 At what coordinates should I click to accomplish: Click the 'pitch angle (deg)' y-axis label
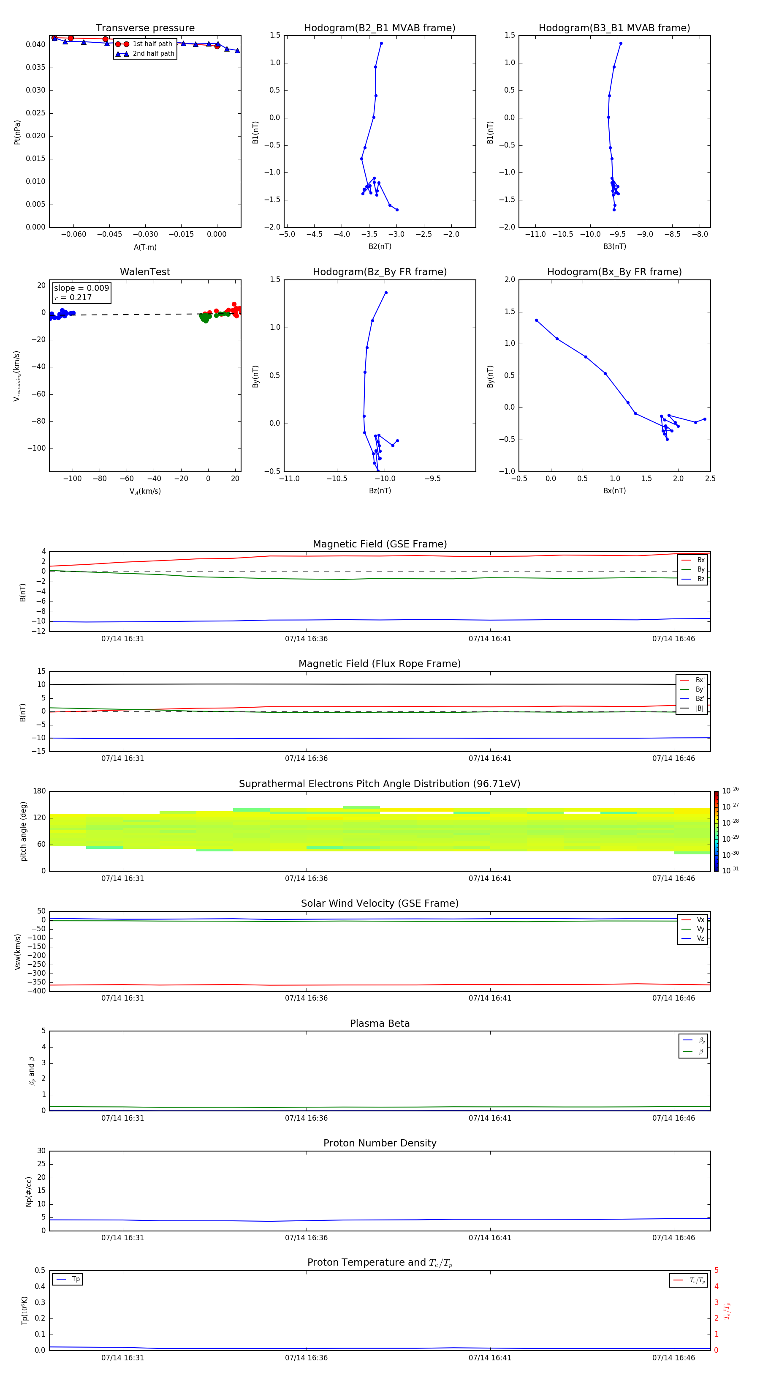tap(23, 831)
